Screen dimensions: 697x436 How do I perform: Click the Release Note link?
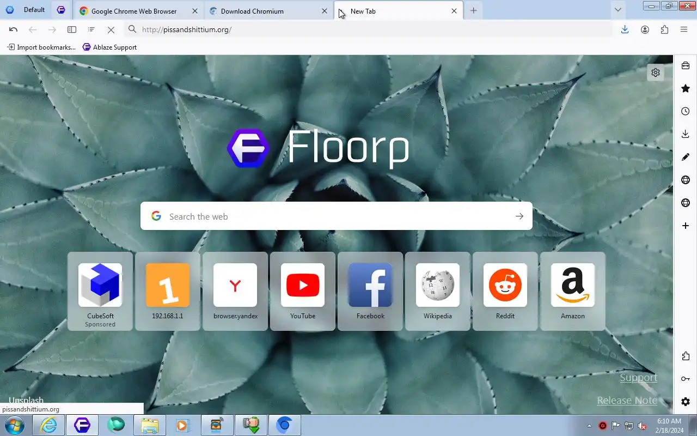(627, 401)
